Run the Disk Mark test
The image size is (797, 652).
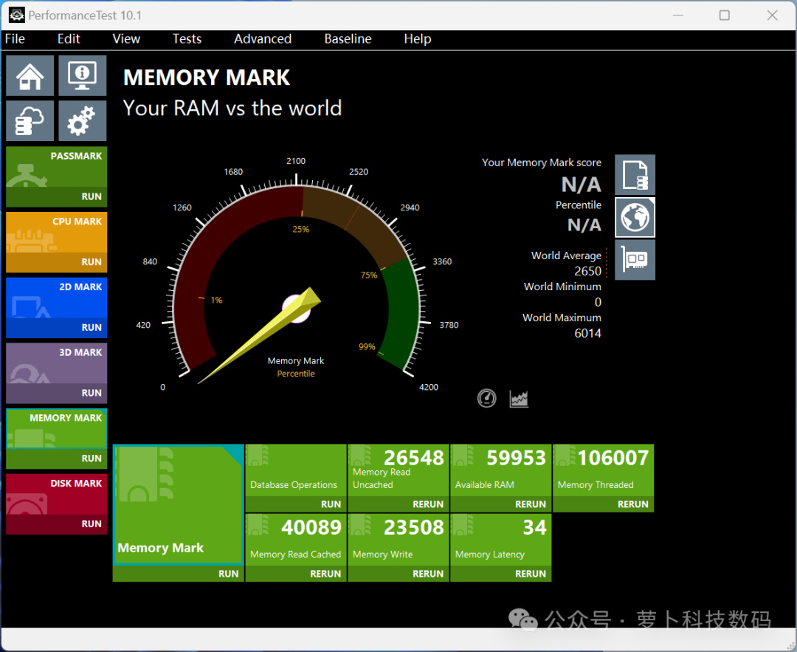[x=56, y=524]
